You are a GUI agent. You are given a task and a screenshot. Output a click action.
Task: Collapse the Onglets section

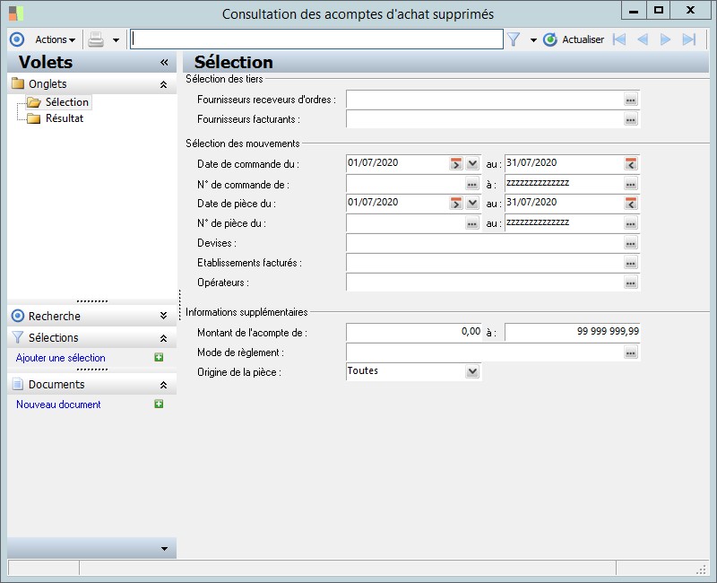[163, 84]
